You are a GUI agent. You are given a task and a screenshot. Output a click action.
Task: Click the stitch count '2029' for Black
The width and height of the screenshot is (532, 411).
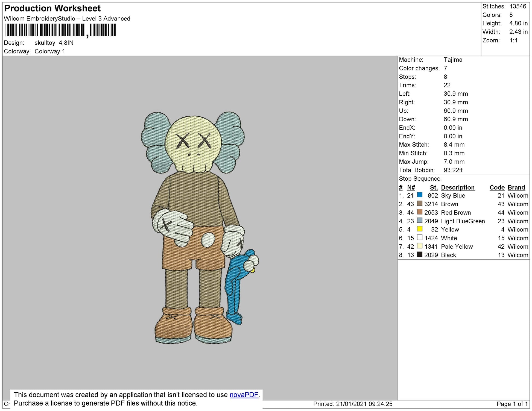tap(431, 255)
